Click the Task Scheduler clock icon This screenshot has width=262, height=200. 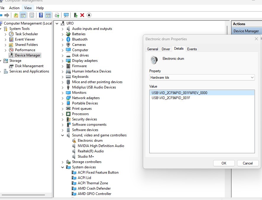point(11,34)
